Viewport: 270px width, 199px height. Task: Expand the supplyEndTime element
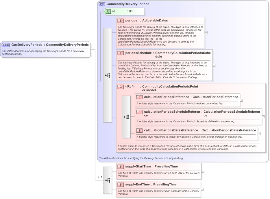point(202,189)
